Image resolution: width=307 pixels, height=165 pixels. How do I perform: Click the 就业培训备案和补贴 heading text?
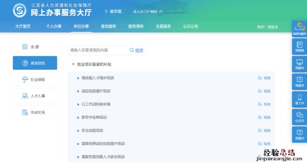pyautogui.click(x=94, y=64)
